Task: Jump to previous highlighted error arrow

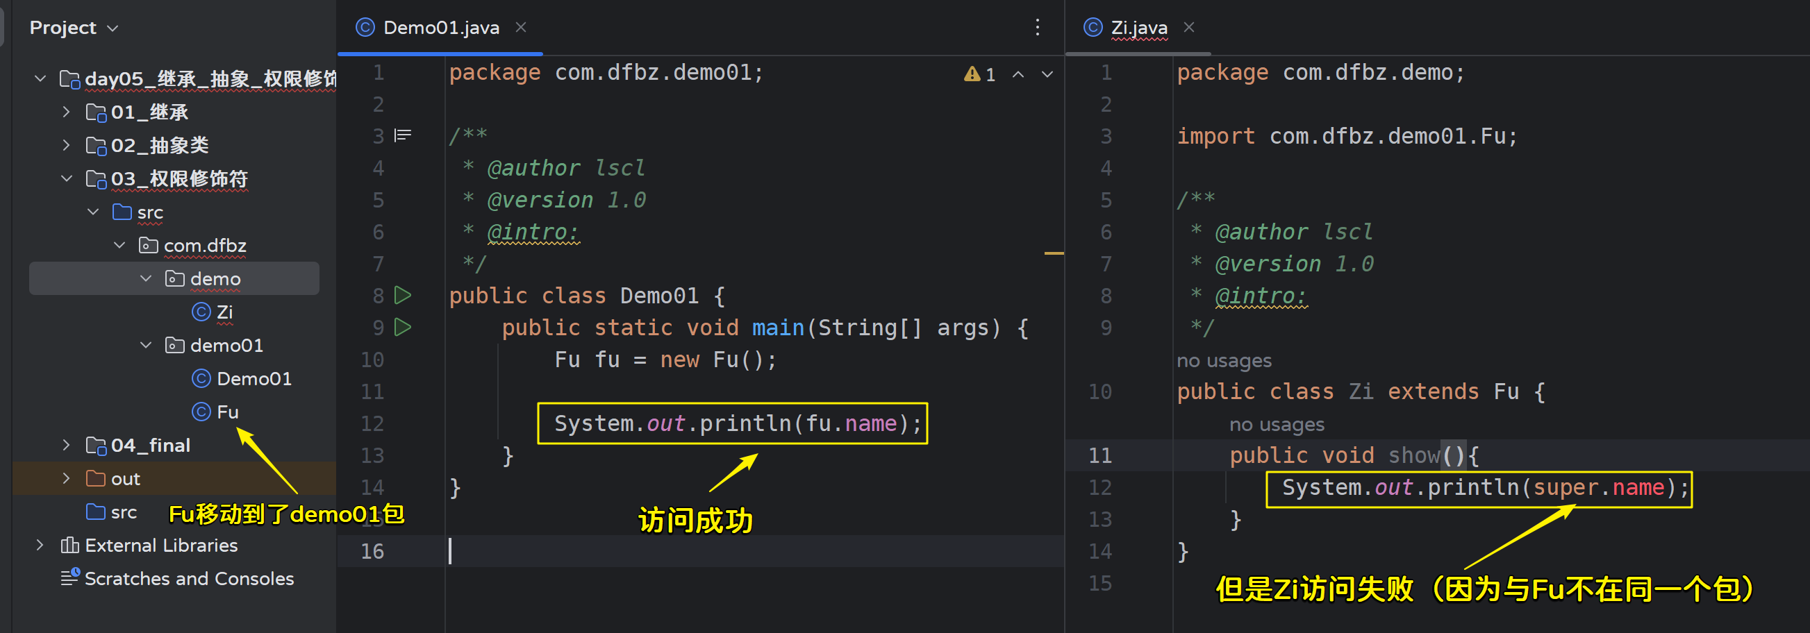Action: click(x=1018, y=74)
